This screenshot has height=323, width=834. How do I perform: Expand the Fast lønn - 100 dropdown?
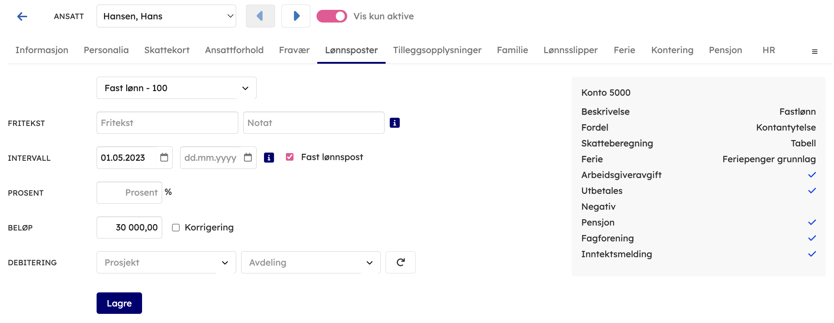pyautogui.click(x=176, y=88)
